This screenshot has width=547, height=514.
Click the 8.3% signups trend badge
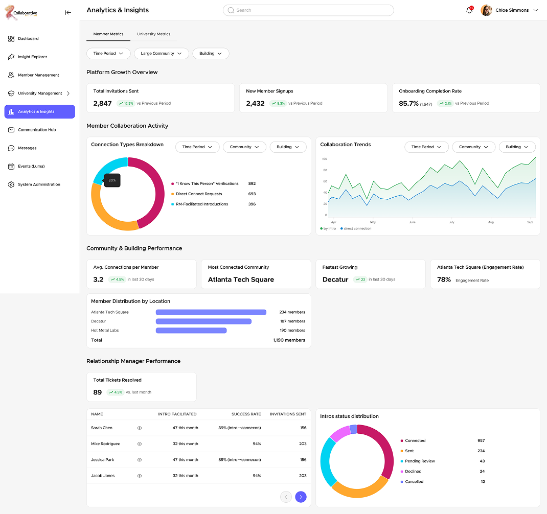coord(279,103)
